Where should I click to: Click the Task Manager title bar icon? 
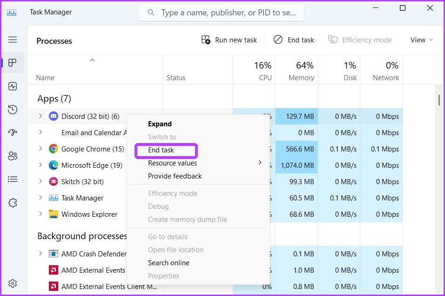pos(12,13)
